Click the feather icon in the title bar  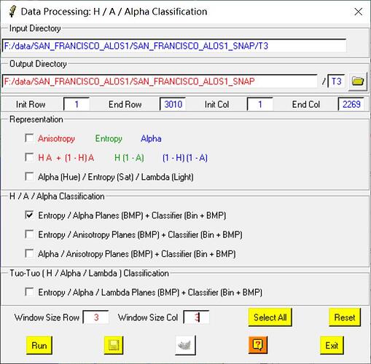pos(12,12)
